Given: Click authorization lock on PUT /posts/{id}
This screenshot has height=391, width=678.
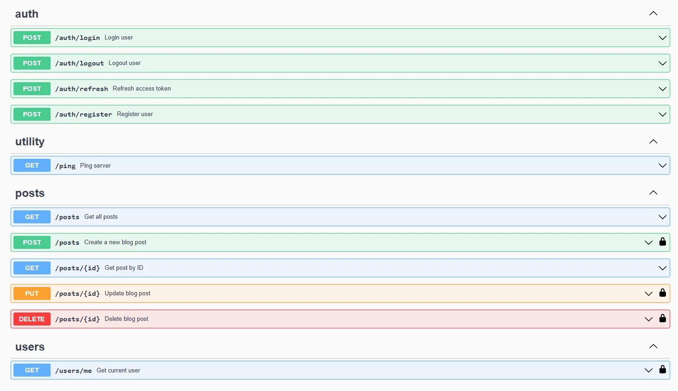Looking at the screenshot, I should pos(663,293).
